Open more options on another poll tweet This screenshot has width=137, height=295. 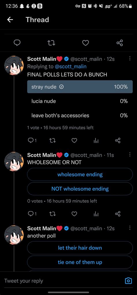(130, 228)
